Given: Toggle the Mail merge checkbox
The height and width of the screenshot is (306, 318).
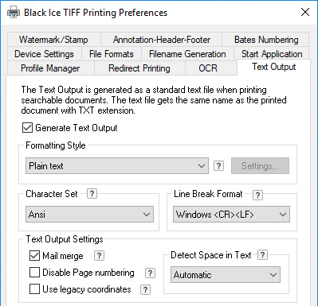Looking at the screenshot, I should (34, 256).
